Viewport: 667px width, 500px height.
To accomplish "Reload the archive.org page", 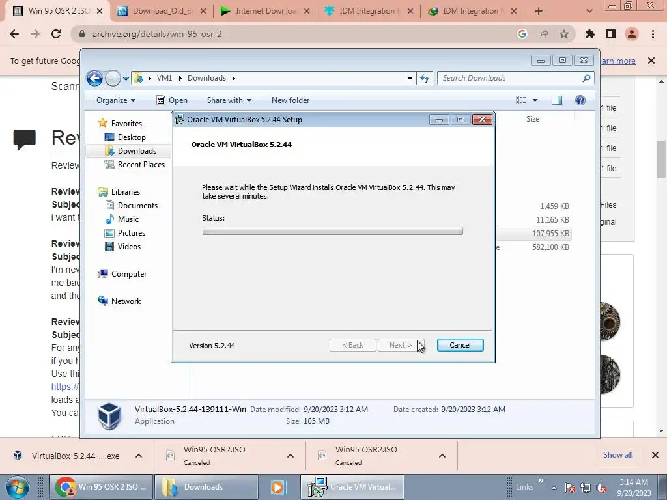I will click(x=56, y=34).
